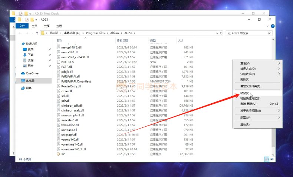Open the 网络 network icon in sidebar
The image size is (293, 177).
(23, 88)
